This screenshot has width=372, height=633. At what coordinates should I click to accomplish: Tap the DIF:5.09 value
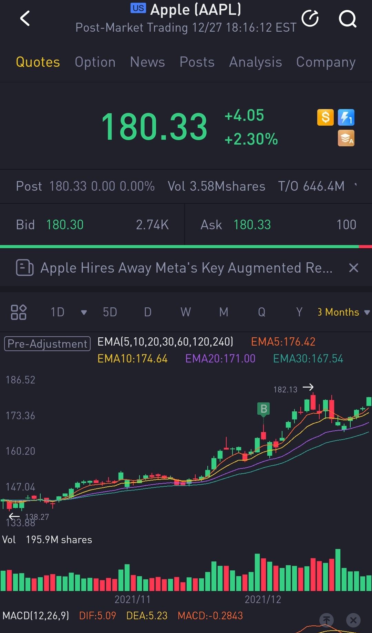[x=97, y=615]
